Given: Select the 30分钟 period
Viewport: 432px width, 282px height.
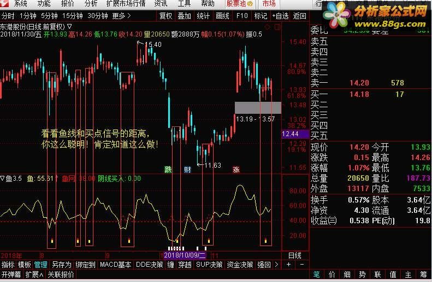Looking at the screenshot, I should (x=98, y=16).
